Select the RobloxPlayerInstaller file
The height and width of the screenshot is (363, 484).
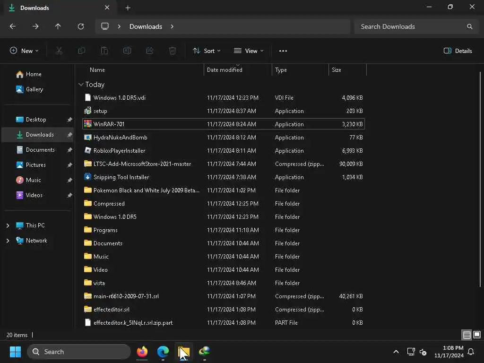pos(224,151)
